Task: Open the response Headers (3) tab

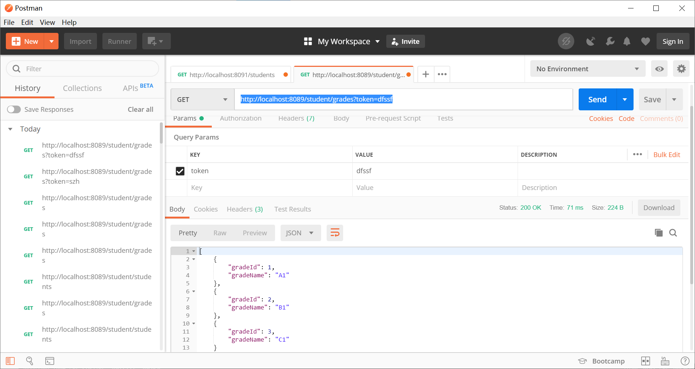Action: 245,209
